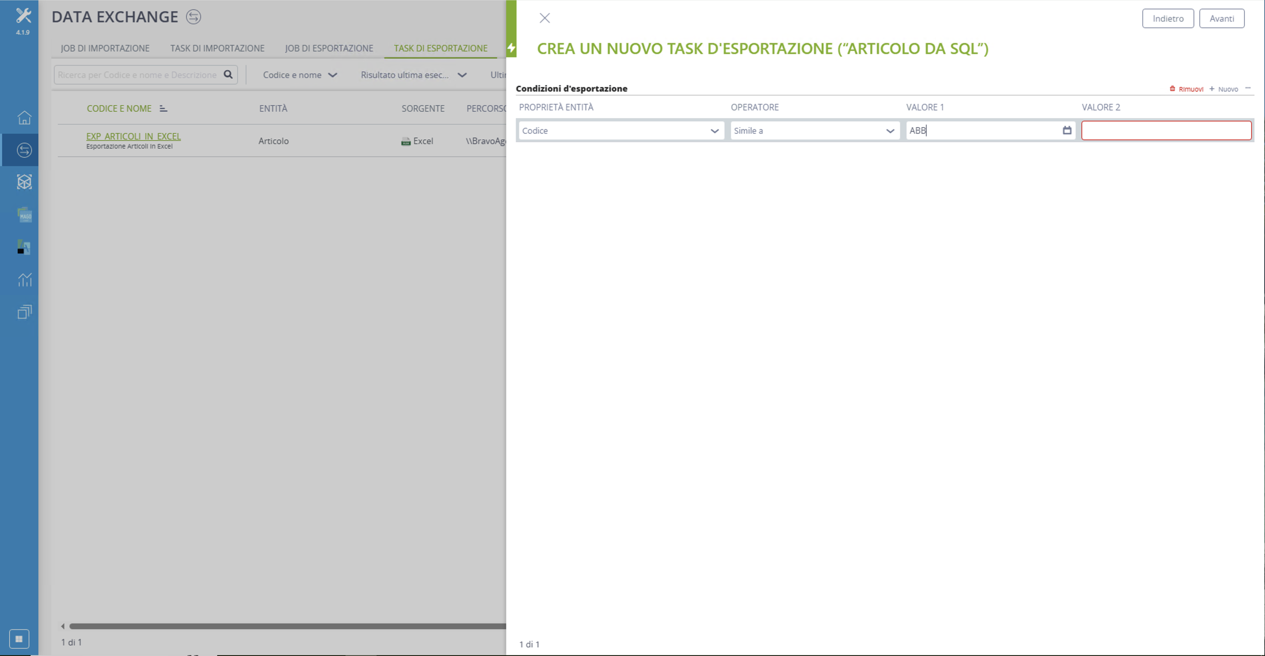
Task: Open the stacked windows sidebar icon
Action: point(24,312)
